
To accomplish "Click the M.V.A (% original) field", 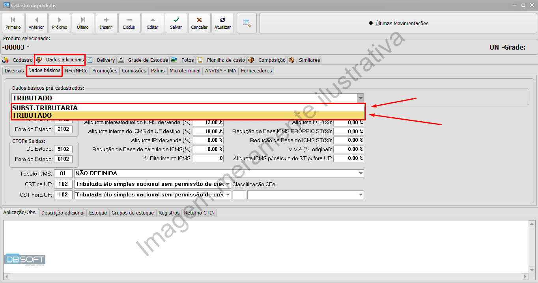I will 349,149.
